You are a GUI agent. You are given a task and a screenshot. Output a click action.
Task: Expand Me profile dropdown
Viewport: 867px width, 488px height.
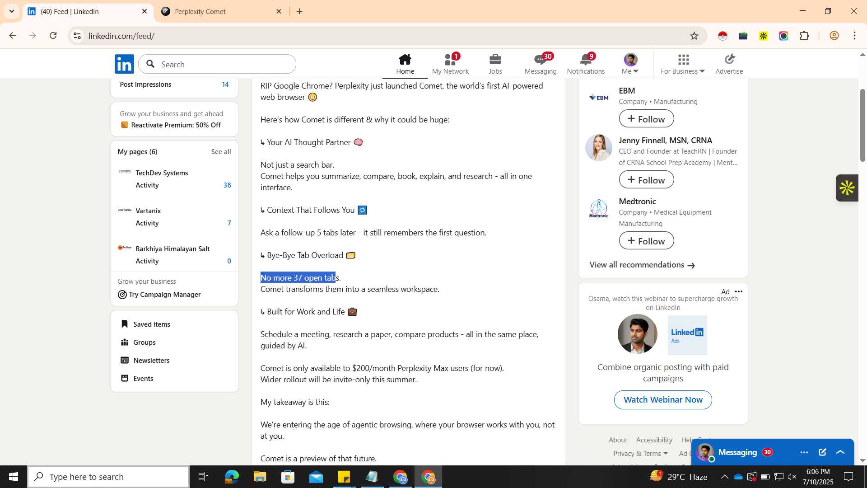[x=630, y=64]
